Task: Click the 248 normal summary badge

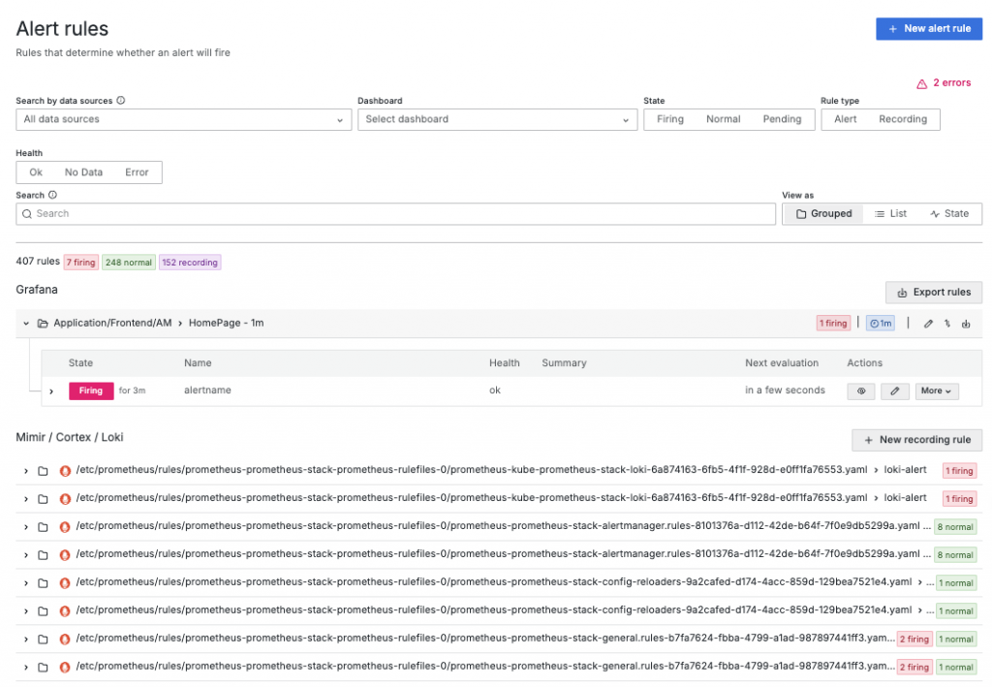Action: click(129, 263)
